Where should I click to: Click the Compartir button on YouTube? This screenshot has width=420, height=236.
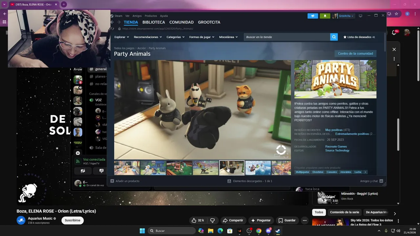[233, 220]
